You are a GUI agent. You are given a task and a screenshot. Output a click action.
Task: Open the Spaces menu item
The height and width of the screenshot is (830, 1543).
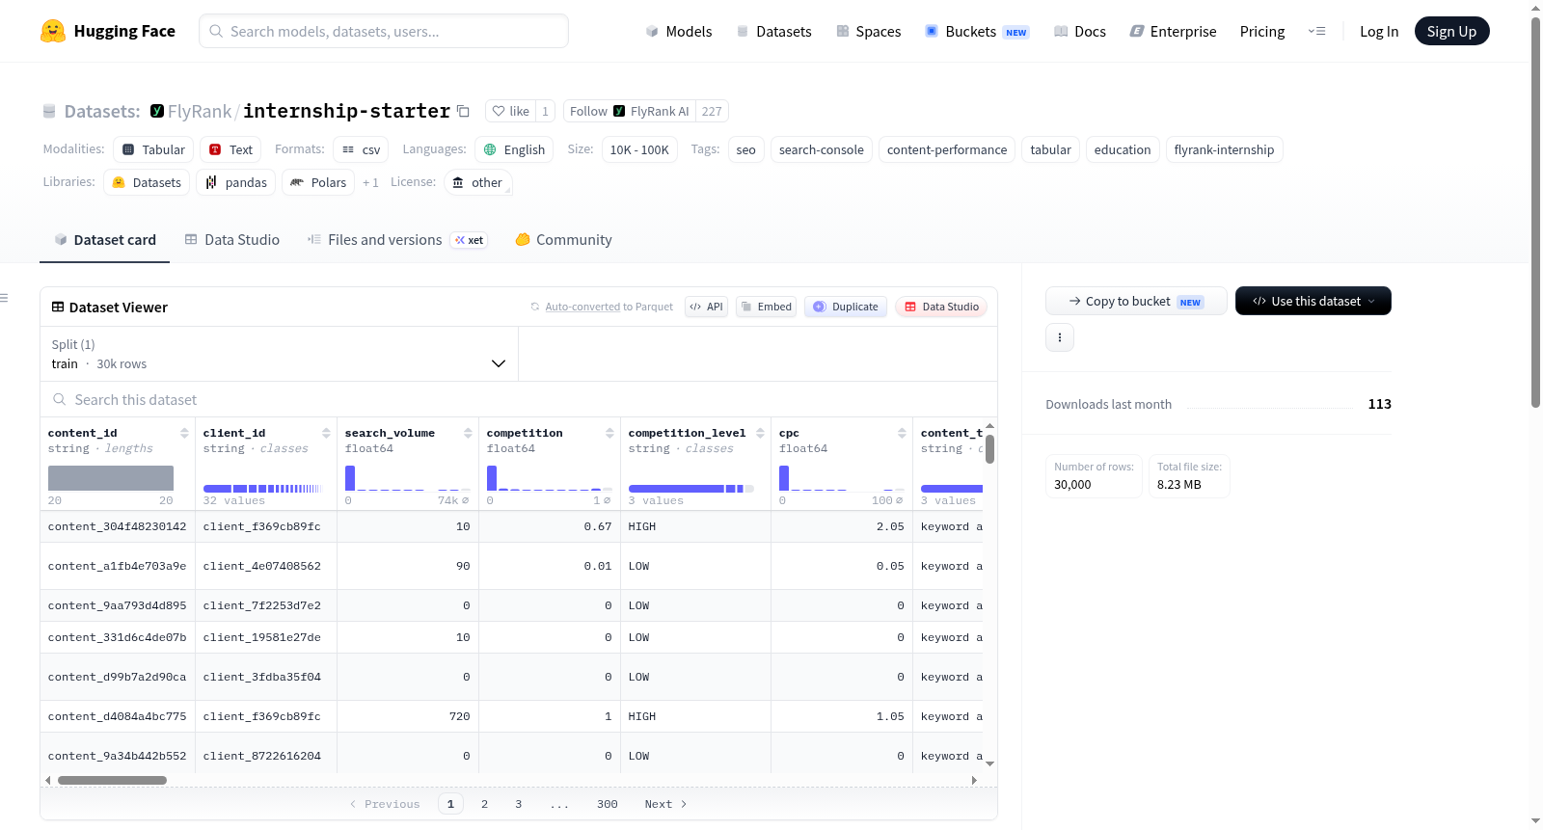[868, 31]
